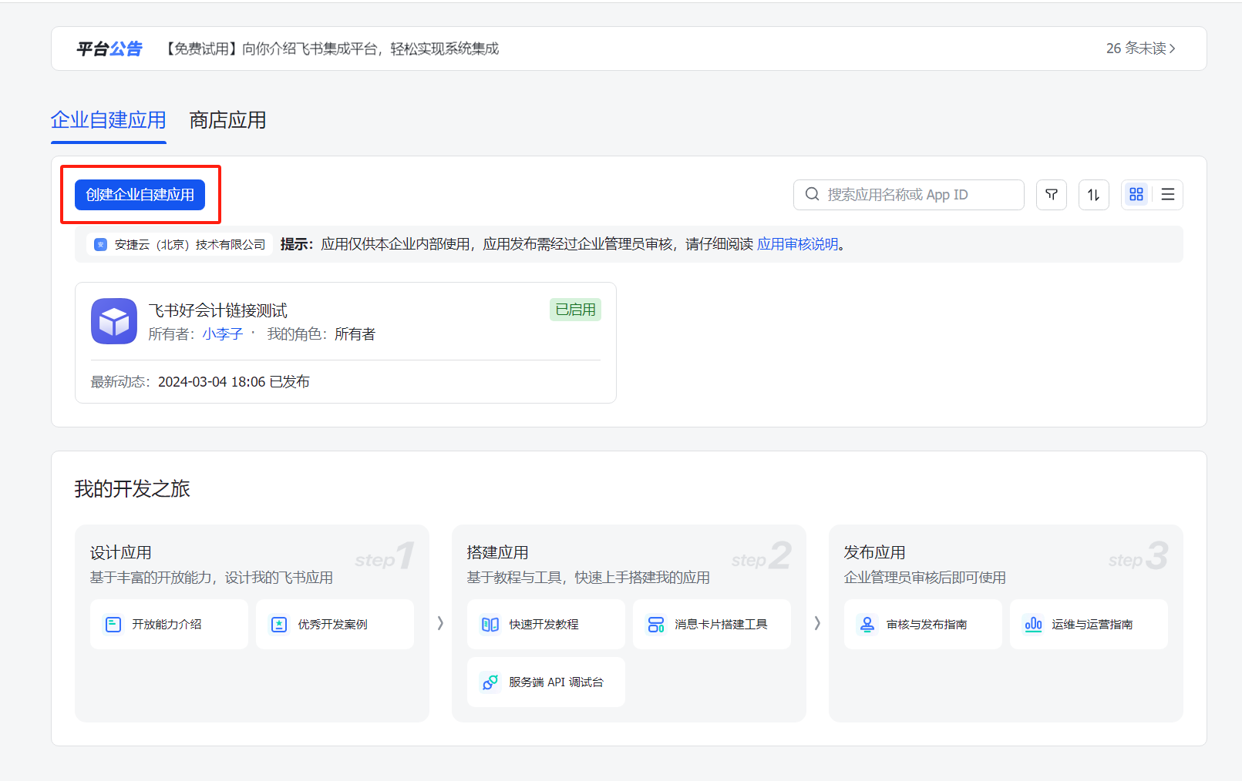
Task: Click the 飞书好会计链接测试 app cube icon
Action: tap(114, 321)
